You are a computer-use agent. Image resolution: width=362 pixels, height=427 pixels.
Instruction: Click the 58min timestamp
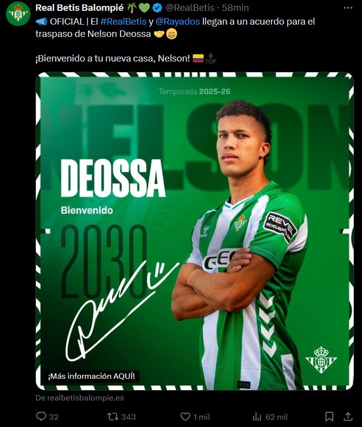point(235,8)
